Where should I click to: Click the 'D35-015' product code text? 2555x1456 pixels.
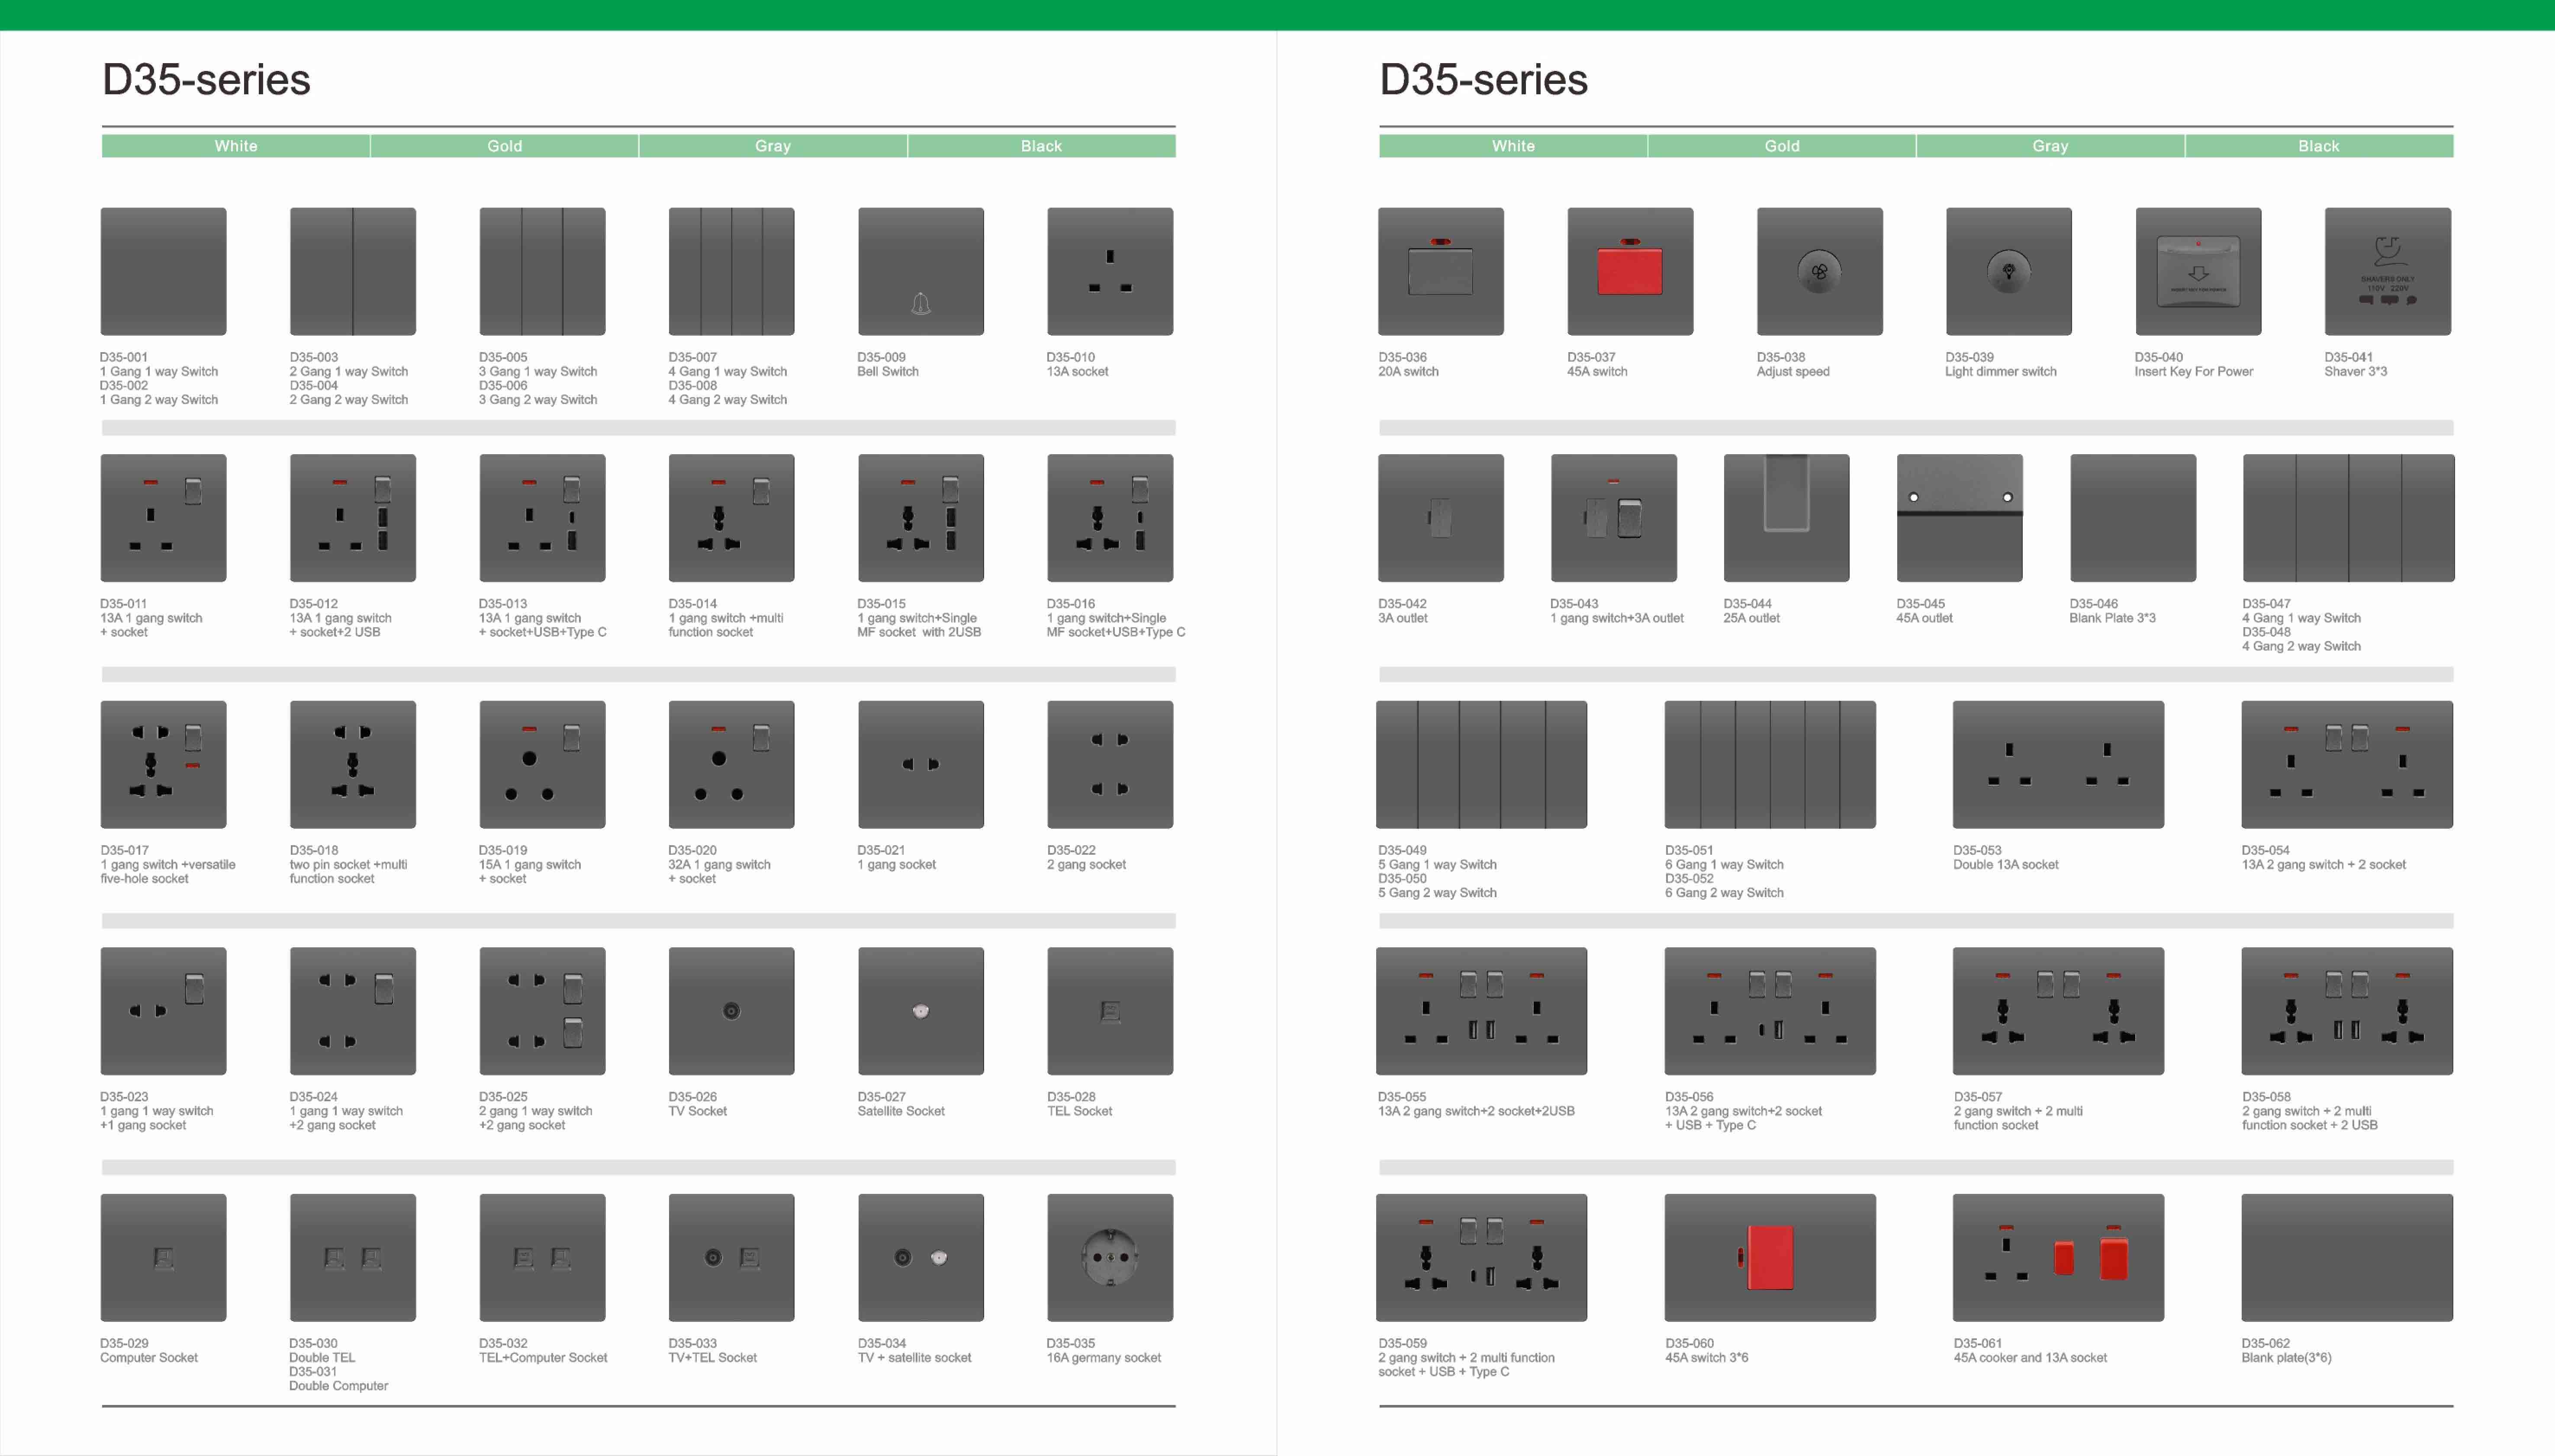tap(882, 604)
